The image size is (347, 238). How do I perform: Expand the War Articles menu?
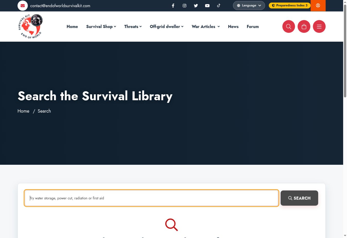(206, 26)
